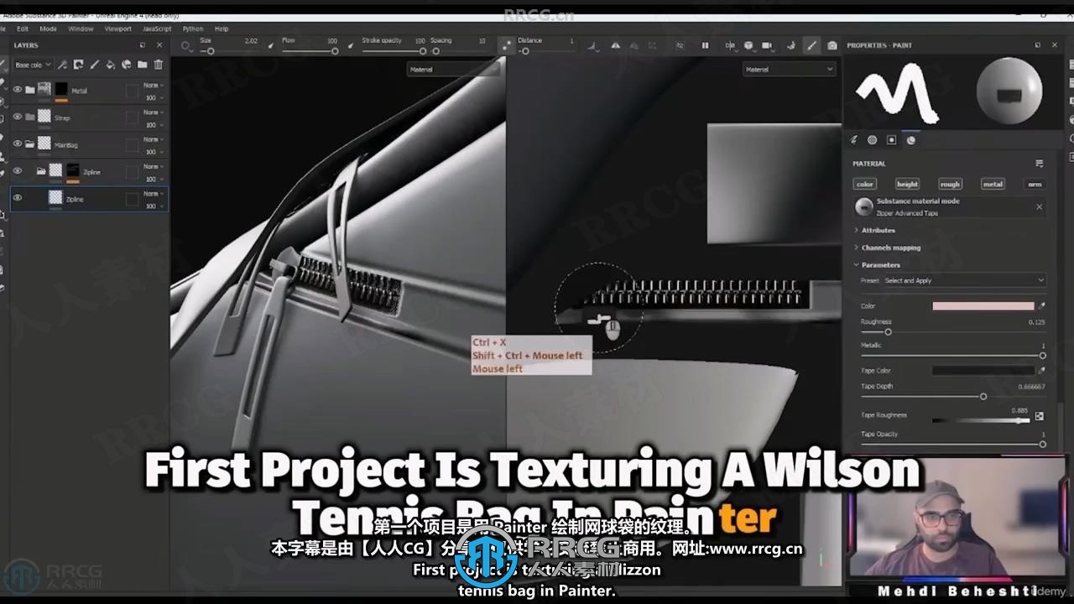The height and width of the screenshot is (604, 1074).
Task: Open the Stencil properties tab icon
Action: click(892, 140)
